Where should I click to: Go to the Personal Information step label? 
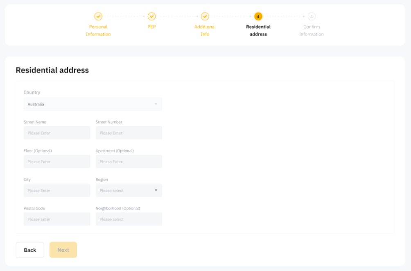click(98, 30)
